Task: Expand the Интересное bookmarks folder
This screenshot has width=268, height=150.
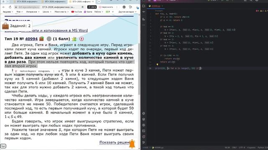Action: 33,12
